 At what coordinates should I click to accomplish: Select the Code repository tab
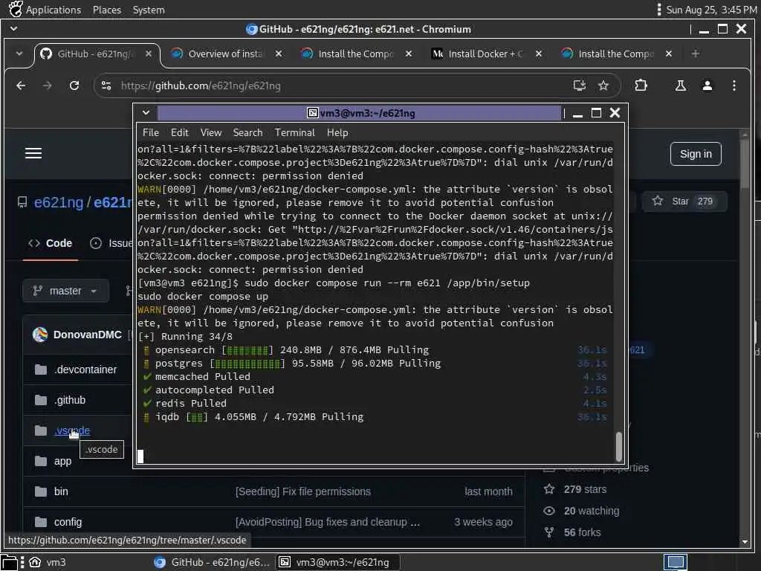51,243
